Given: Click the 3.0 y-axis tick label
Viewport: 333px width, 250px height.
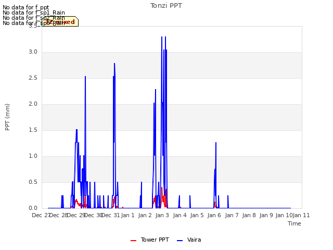Looking at the screenshot, I should [x=33, y=52].
